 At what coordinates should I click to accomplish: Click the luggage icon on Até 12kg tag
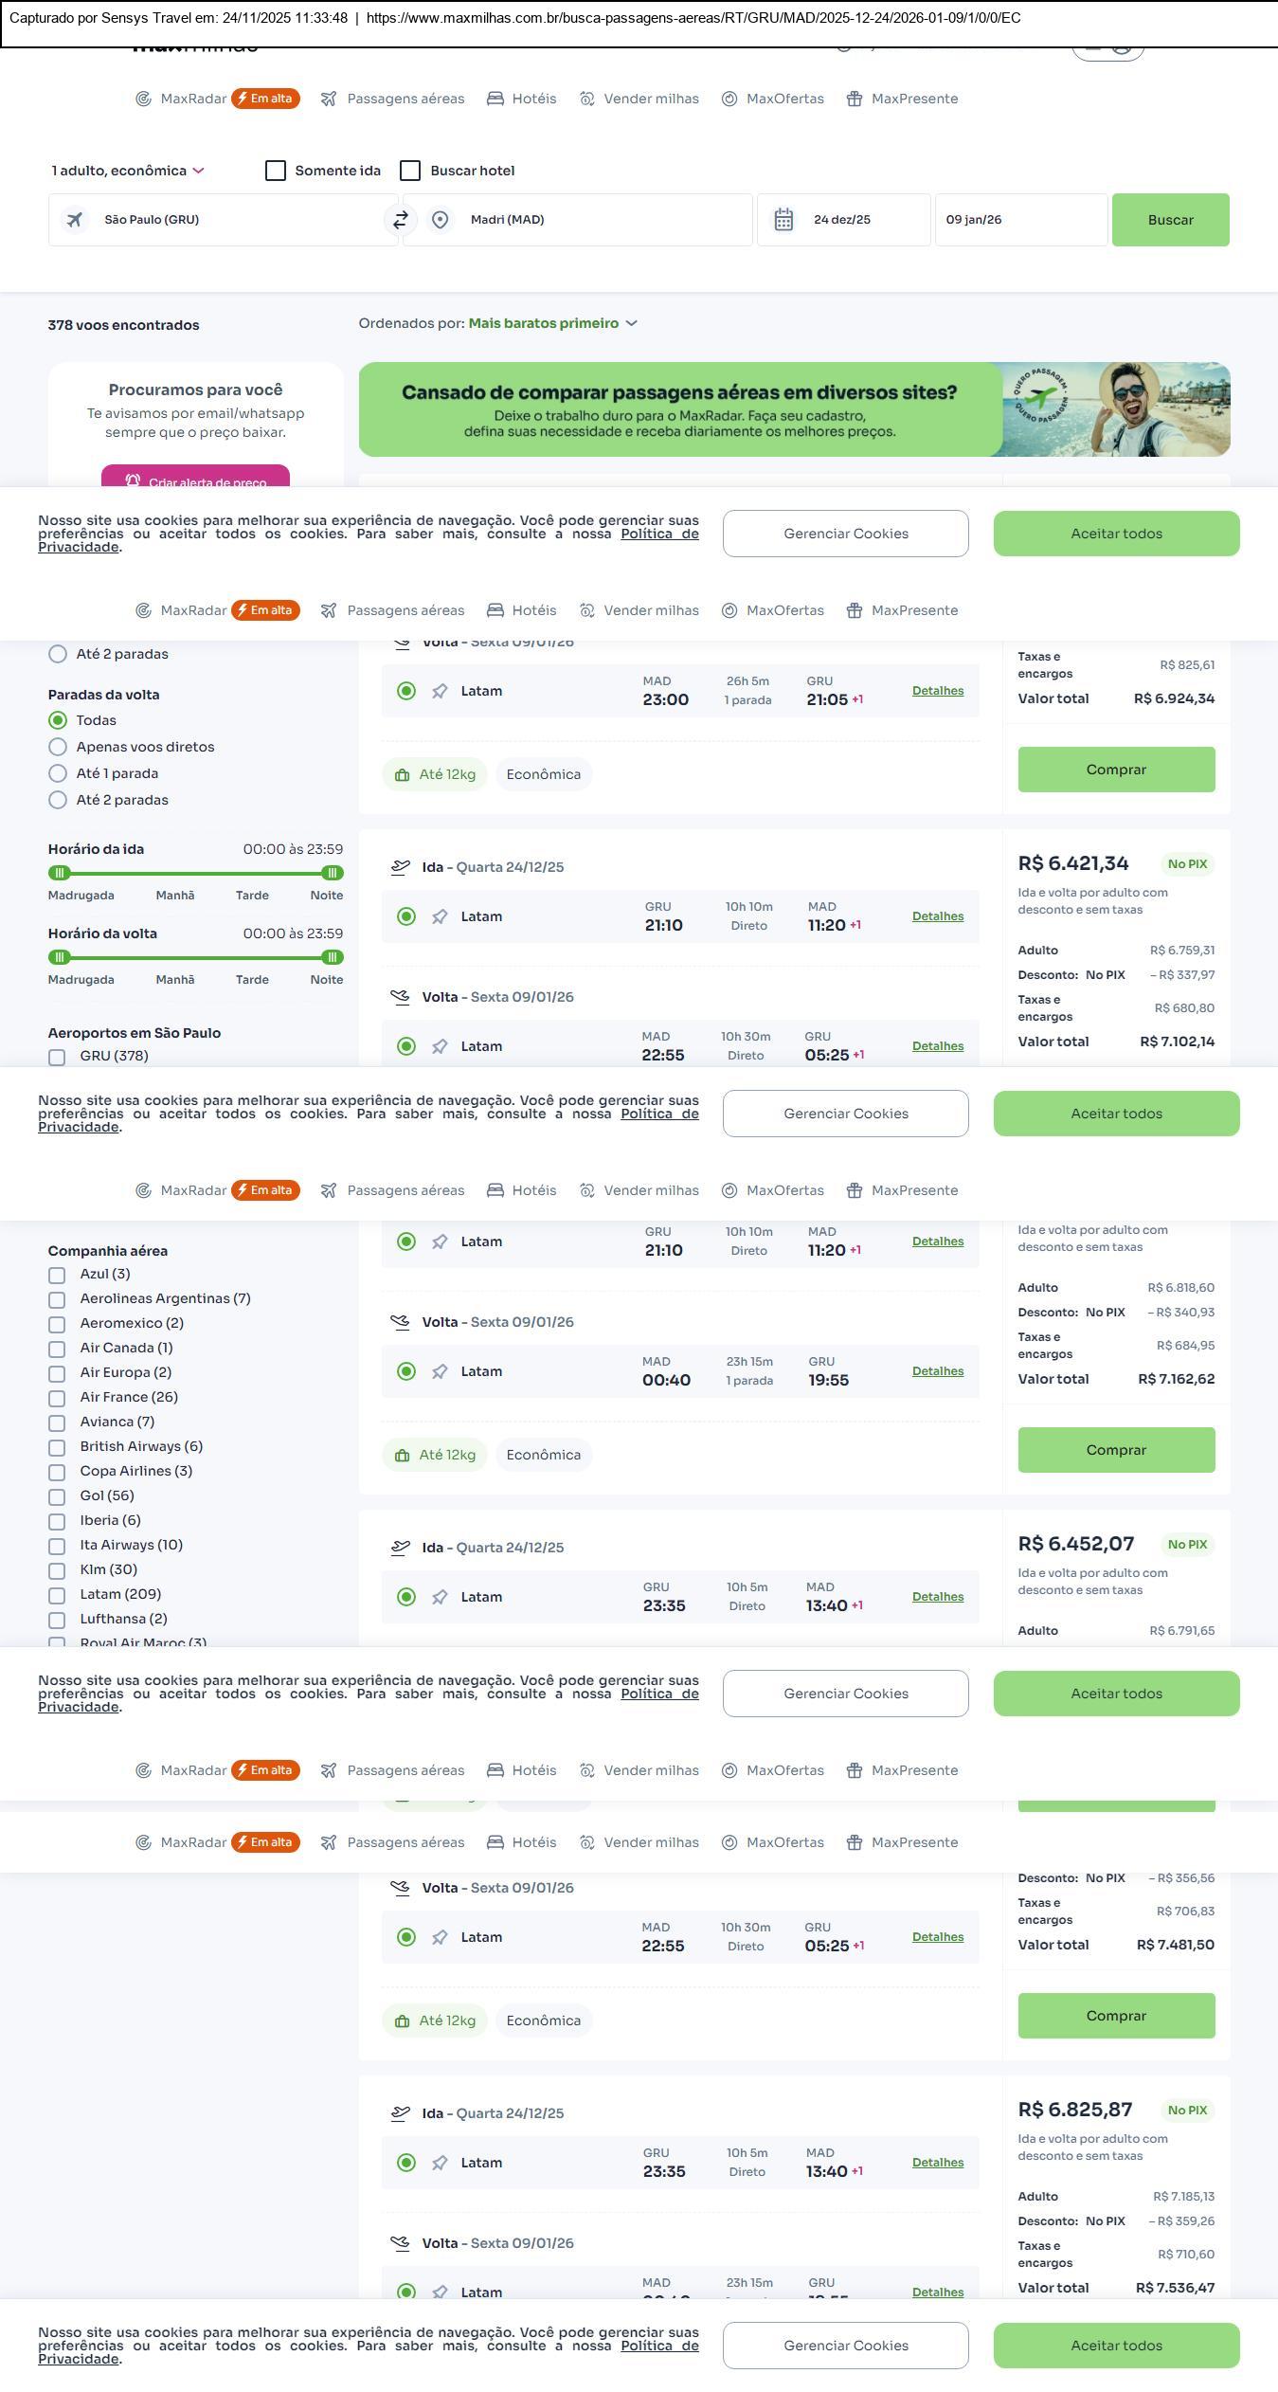402,775
